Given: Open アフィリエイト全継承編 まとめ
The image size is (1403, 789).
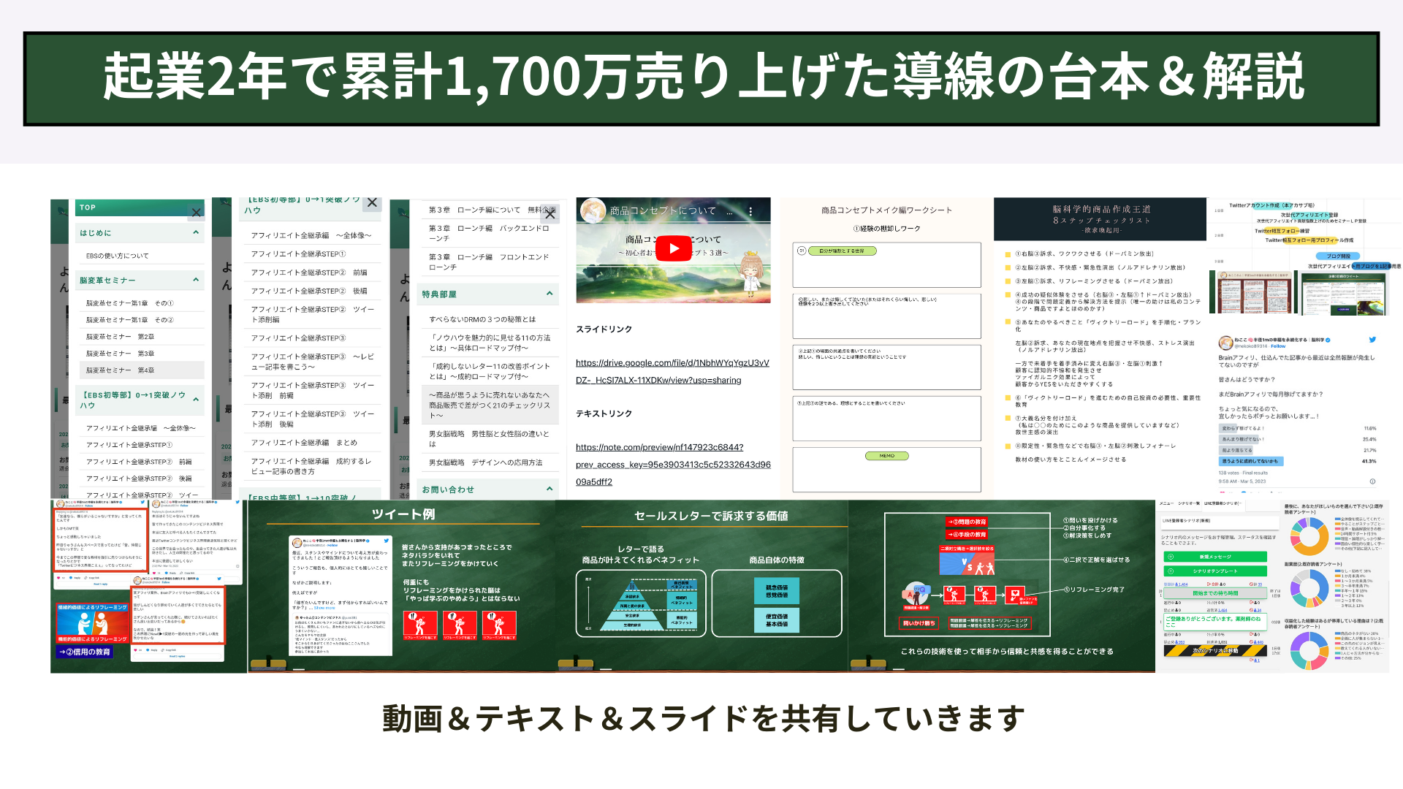Looking at the screenshot, I should coord(304,443).
